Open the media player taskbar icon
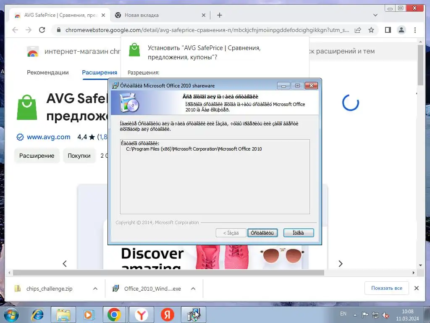 89,315
